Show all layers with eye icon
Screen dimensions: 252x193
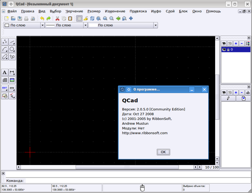[x=224, y=43]
